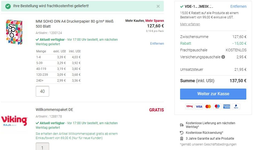The width and height of the screenshot is (253, 150).
Task: Dismiss the free shipping notification banner
Action: click(x=158, y=6)
